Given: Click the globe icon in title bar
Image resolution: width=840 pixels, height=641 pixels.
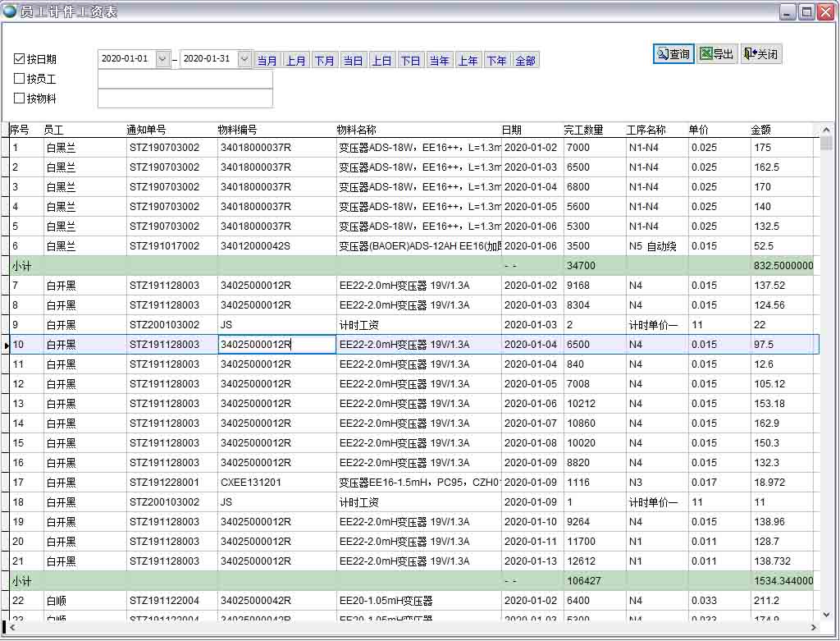Looking at the screenshot, I should (x=10, y=11).
